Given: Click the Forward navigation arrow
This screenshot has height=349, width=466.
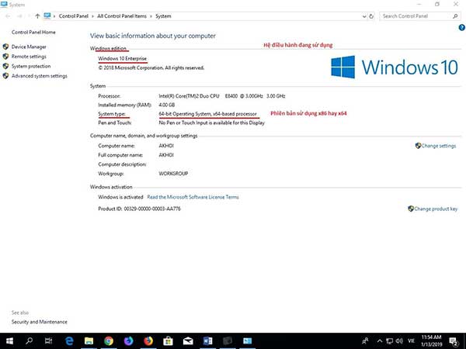Looking at the screenshot, I should (x=19, y=16).
